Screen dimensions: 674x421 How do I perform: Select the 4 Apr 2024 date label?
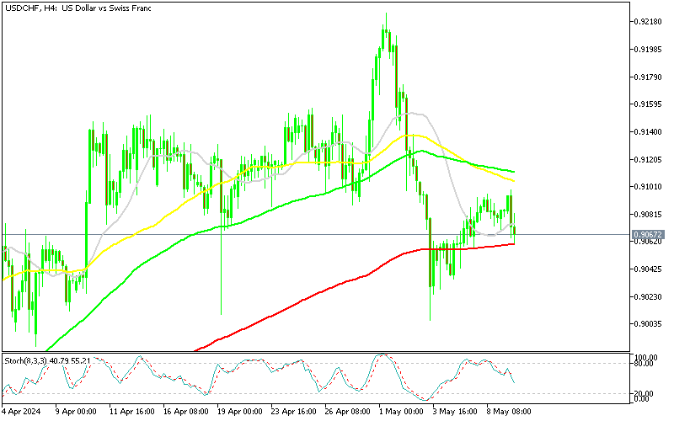click(24, 413)
